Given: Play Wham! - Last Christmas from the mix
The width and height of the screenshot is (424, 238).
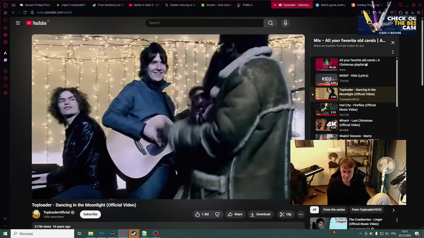Looking at the screenshot, I should [x=353, y=125].
